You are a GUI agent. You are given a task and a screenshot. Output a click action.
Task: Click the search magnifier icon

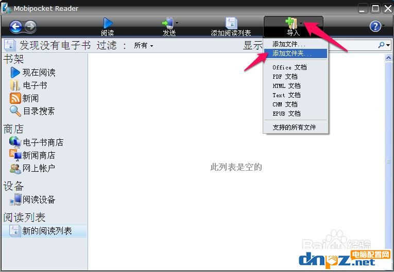pos(382,45)
